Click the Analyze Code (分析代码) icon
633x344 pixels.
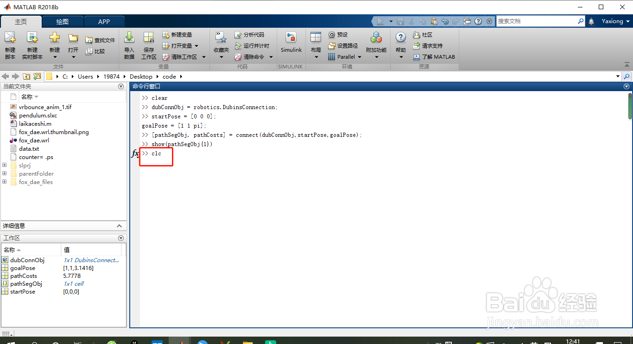238,35
